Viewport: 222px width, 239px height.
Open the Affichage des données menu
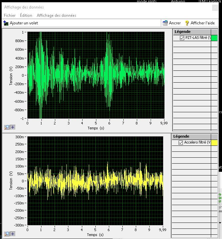click(x=56, y=15)
